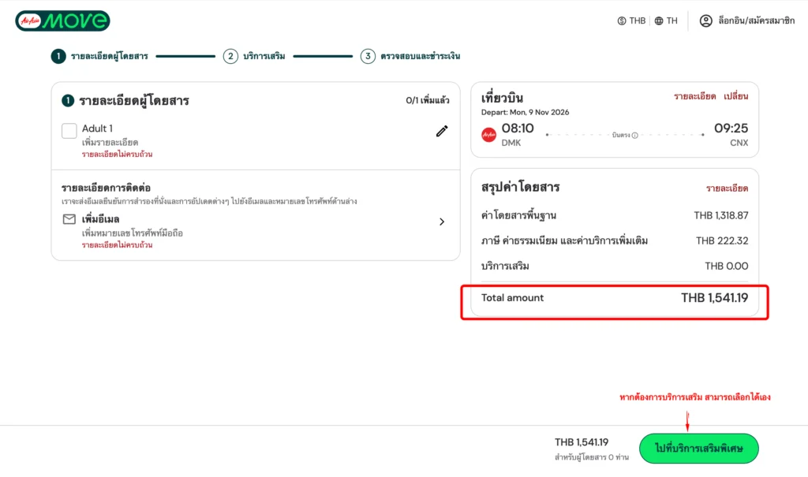Image resolution: width=808 pixels, height=477 pixels.
Task: Click เปลี่ยน to change flight
Action: coord(736,96)
